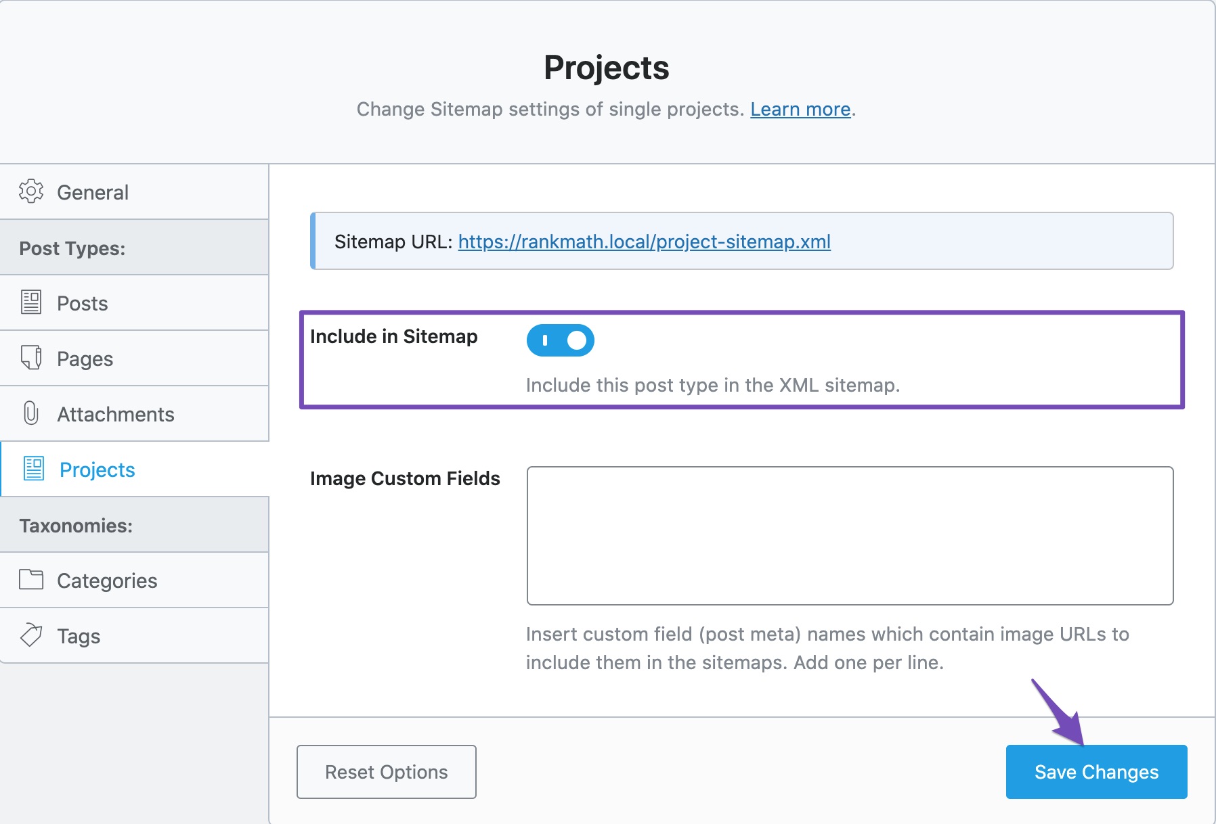Click the Tags label icon
Viewport: 1216px width, 824px height.
pyautogui.click(x=31, y=635)
